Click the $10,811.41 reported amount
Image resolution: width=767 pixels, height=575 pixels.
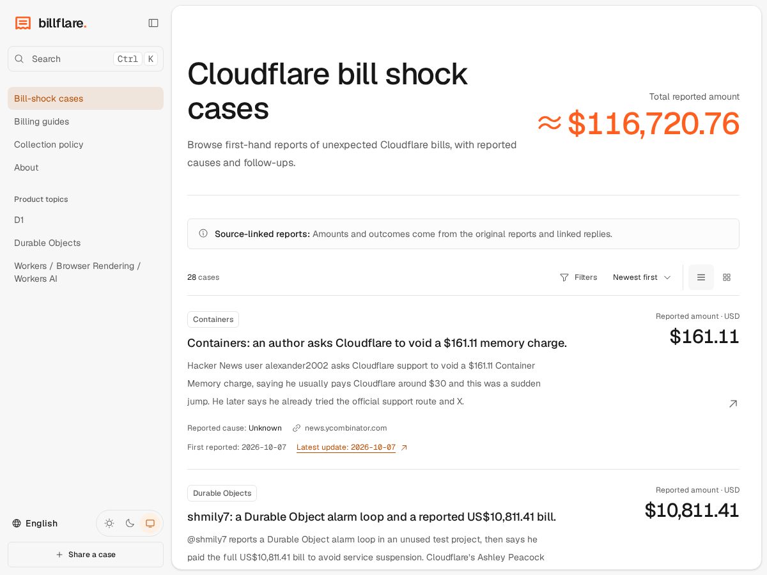tap(692, 510)
